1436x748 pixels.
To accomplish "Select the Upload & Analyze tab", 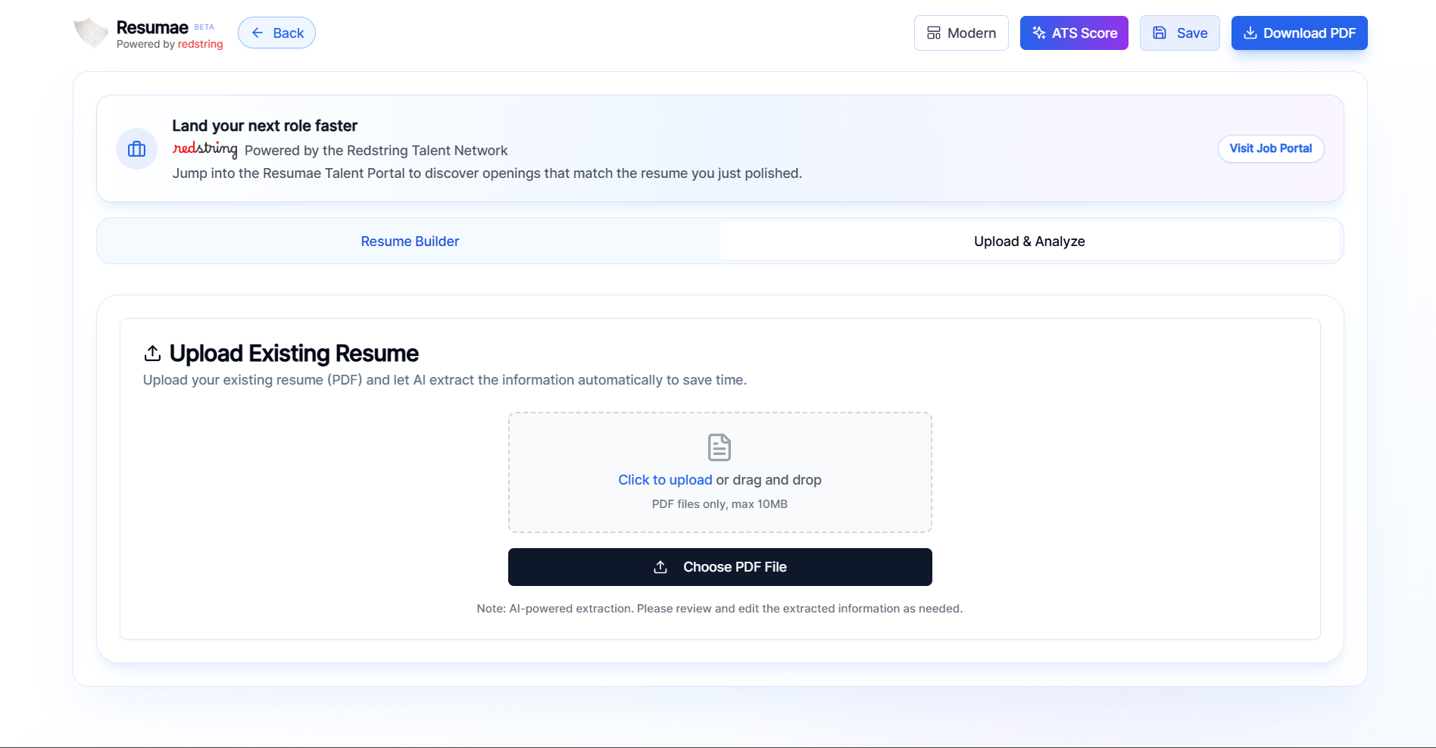I will pyautogui.click(x=1030, y=241).
